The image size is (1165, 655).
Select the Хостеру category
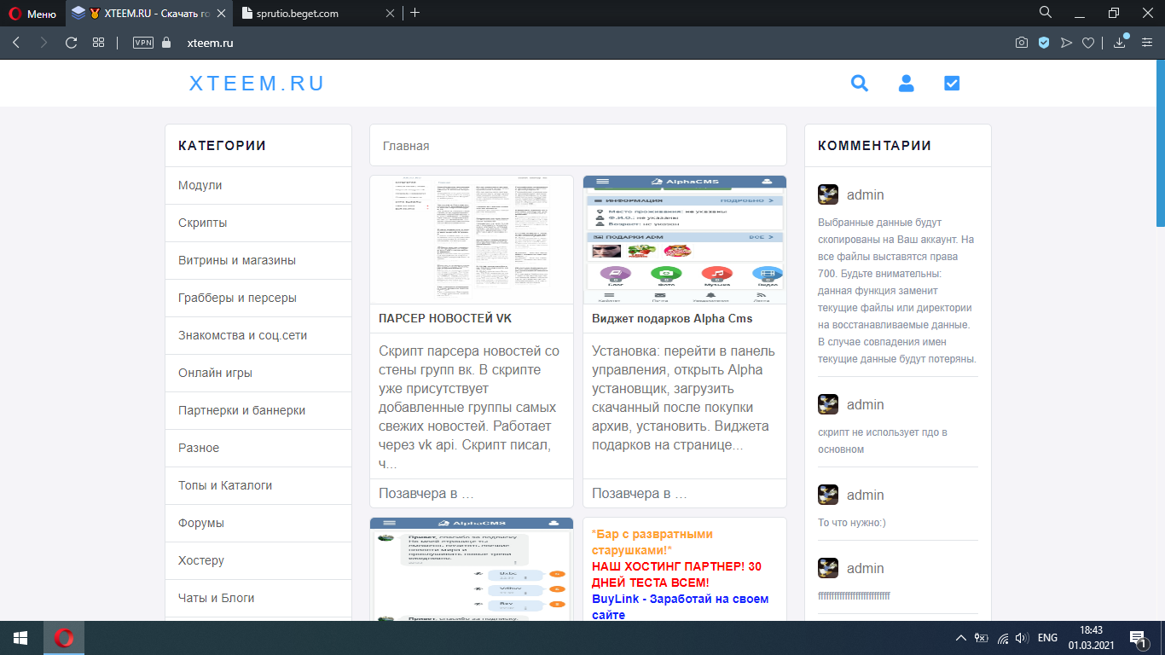click(x=258, y=560)
